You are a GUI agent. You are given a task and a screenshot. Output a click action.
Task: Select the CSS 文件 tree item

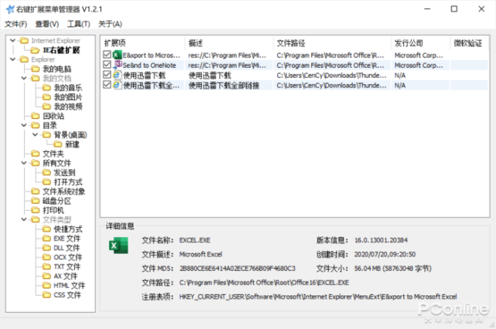point(67,295)
